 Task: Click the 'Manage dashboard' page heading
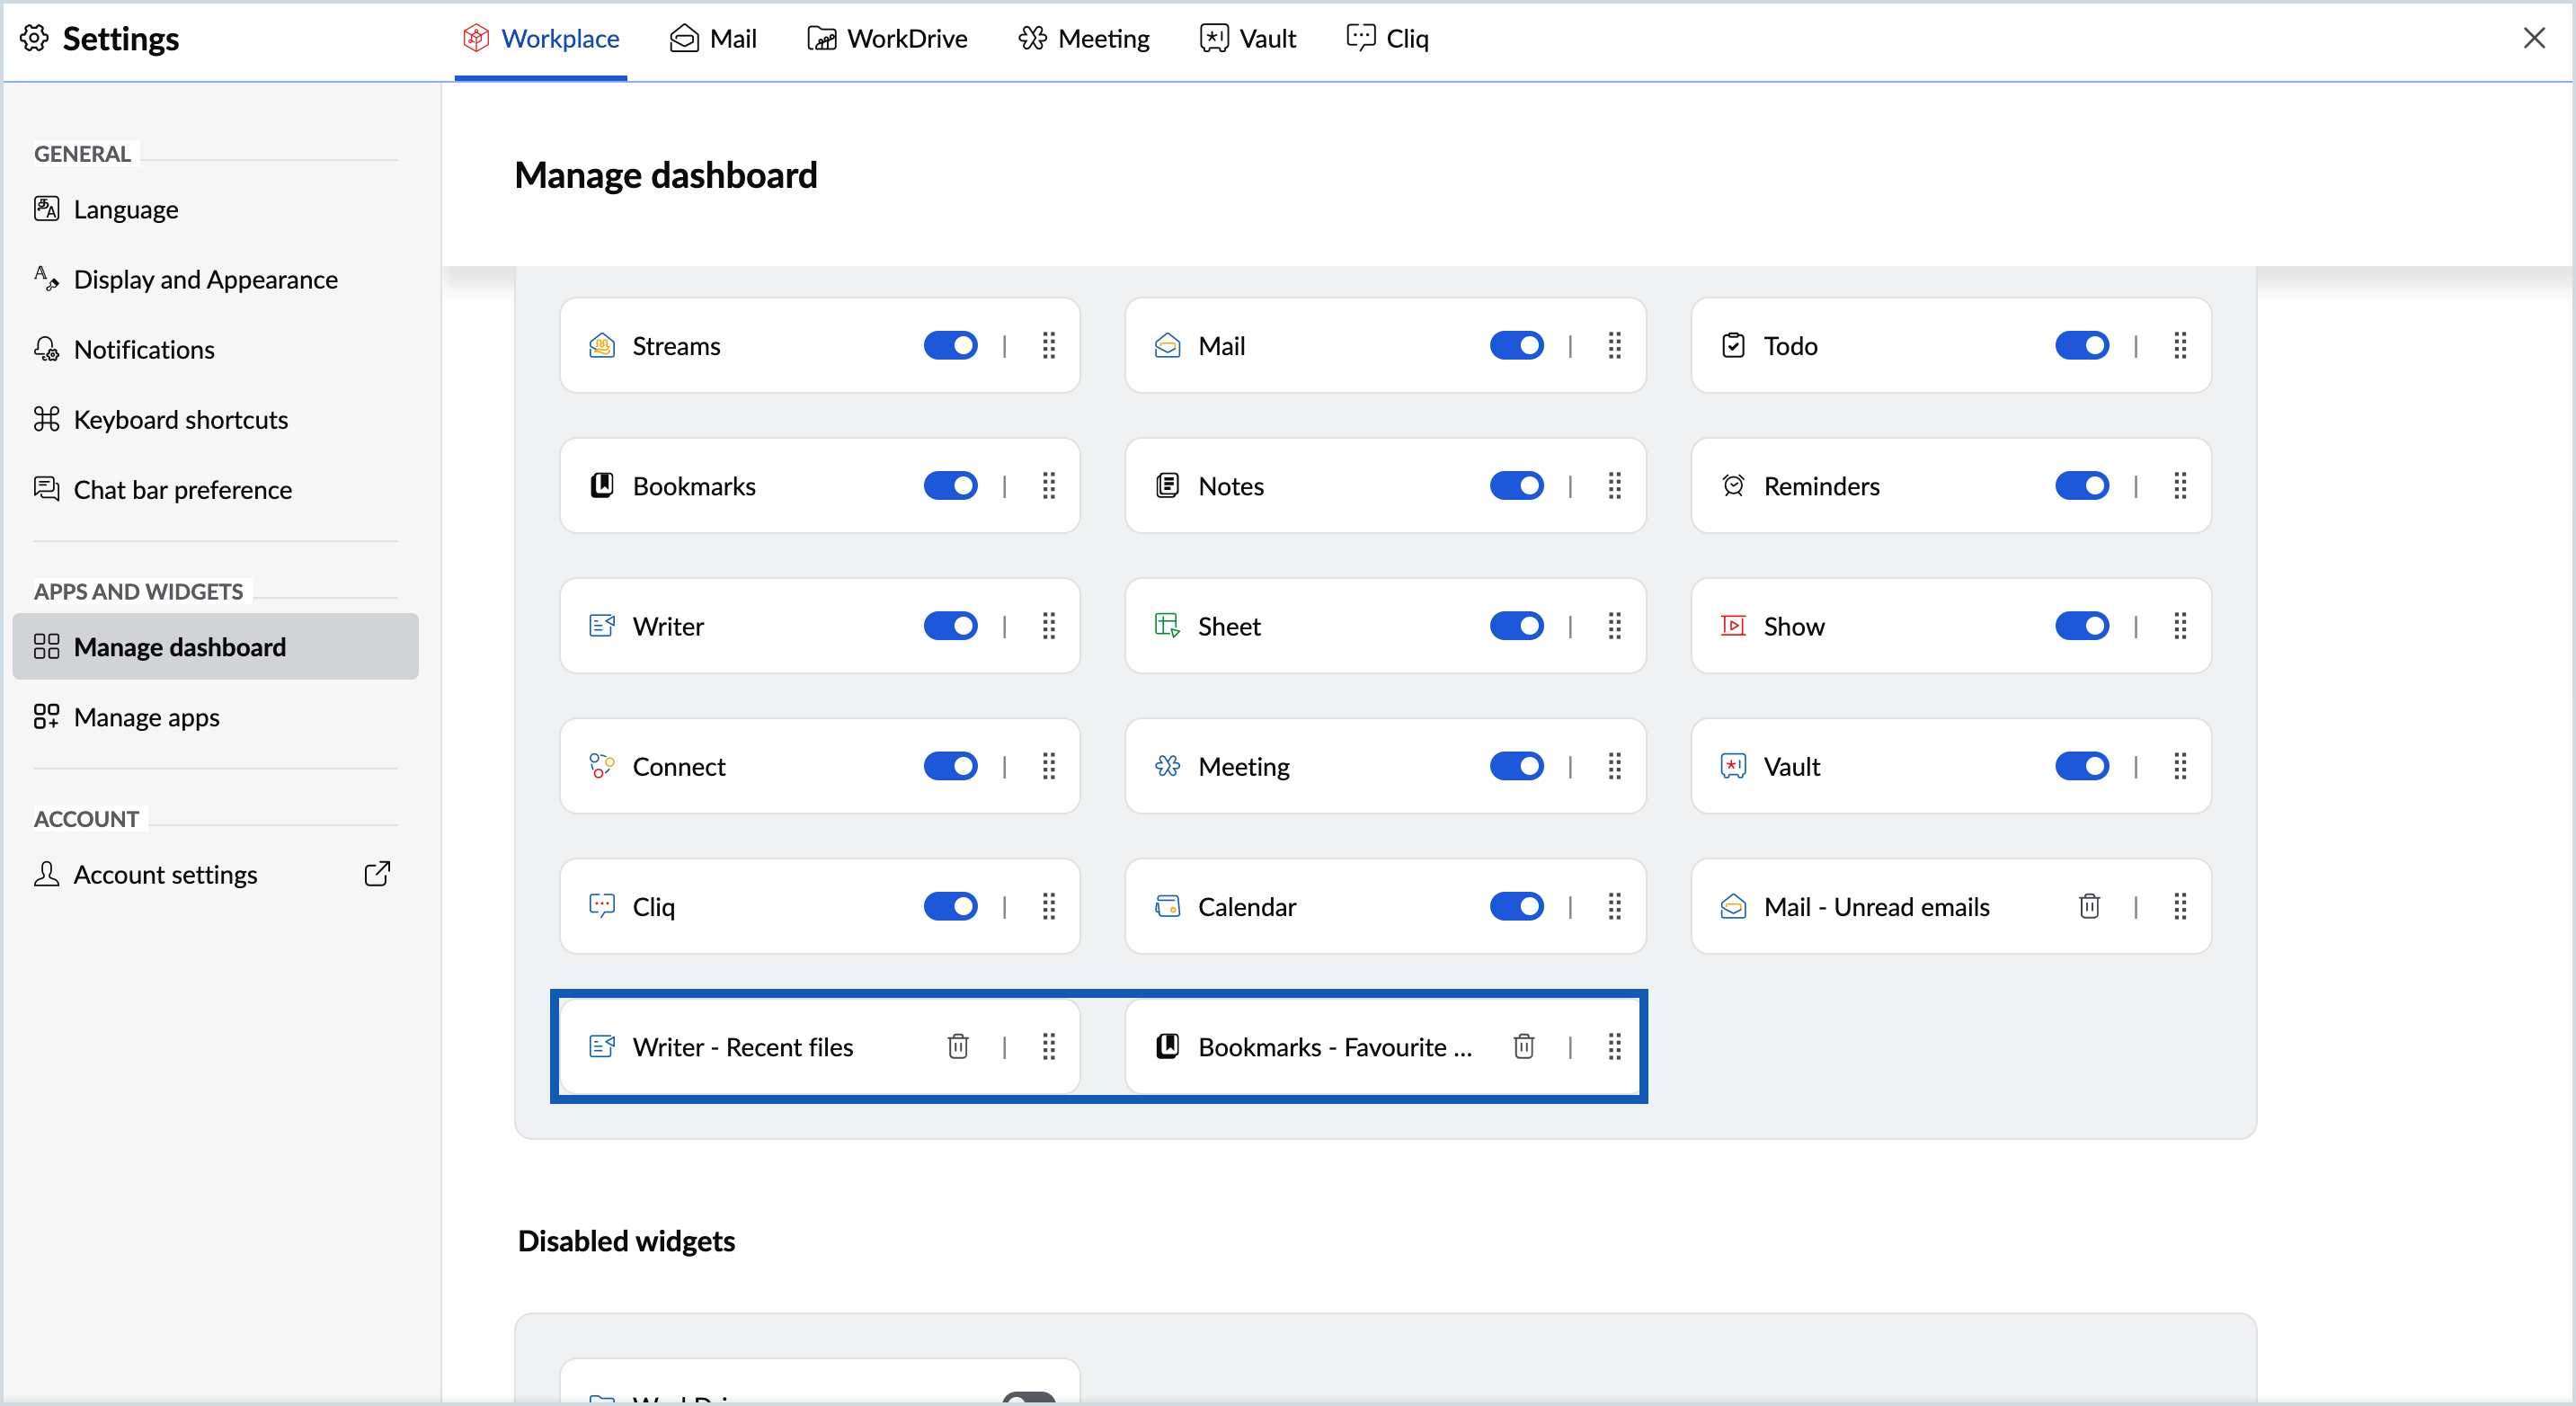[666, 176]
